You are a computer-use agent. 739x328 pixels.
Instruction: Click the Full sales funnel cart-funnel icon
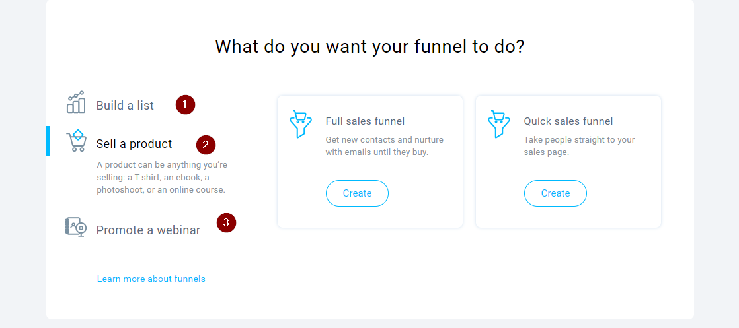[301, 124]
